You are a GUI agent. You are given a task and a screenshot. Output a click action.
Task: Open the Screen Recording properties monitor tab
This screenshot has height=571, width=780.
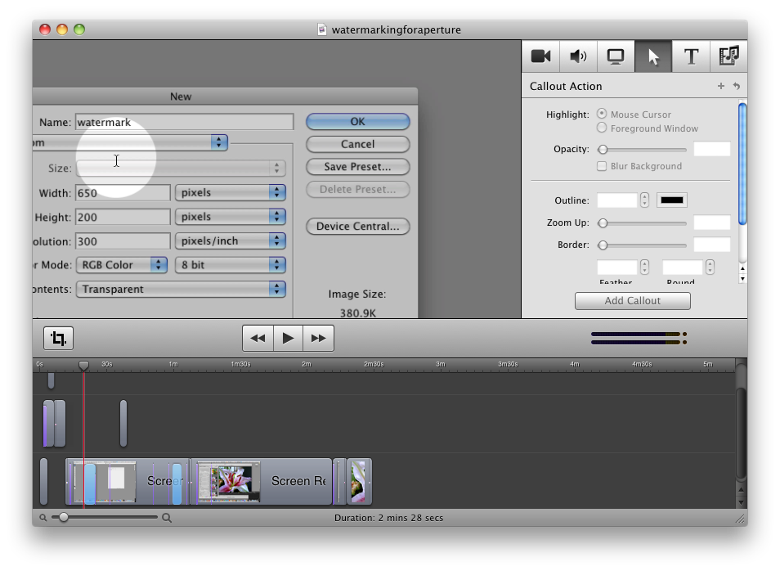(x=616, y=56)
